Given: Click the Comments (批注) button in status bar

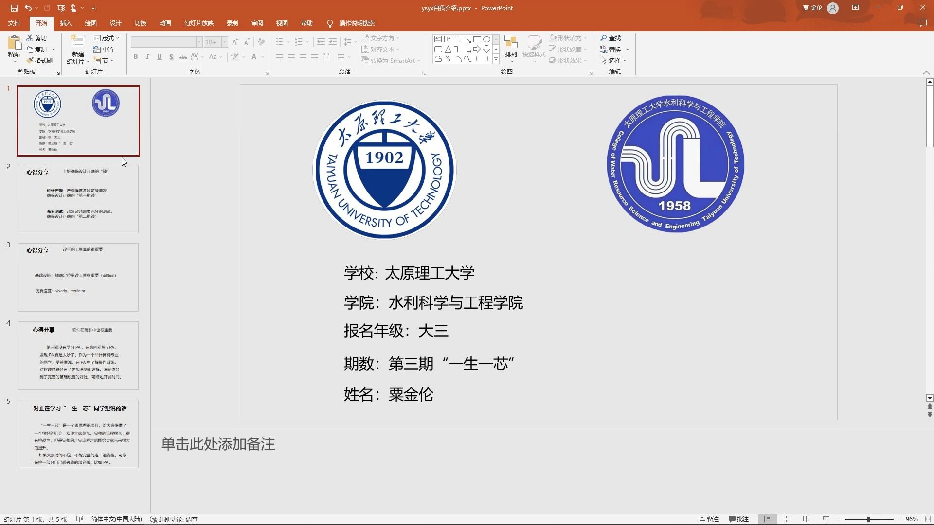Looking at the screenshot, I should click(x=738, y=519).
